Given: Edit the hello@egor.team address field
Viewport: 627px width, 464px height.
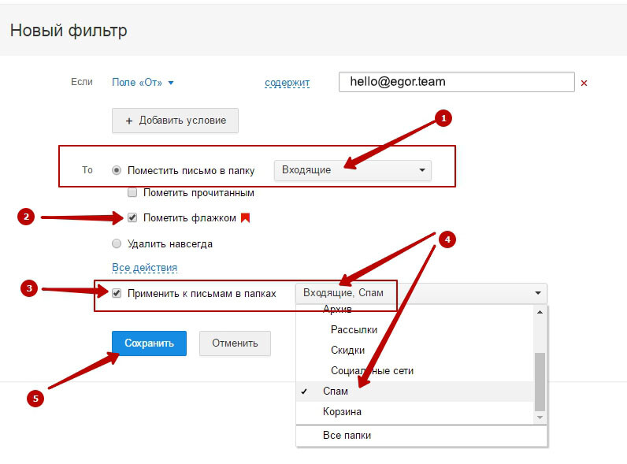Looking at the screenshot, I should pyautogui.click(x=457, y=82).
